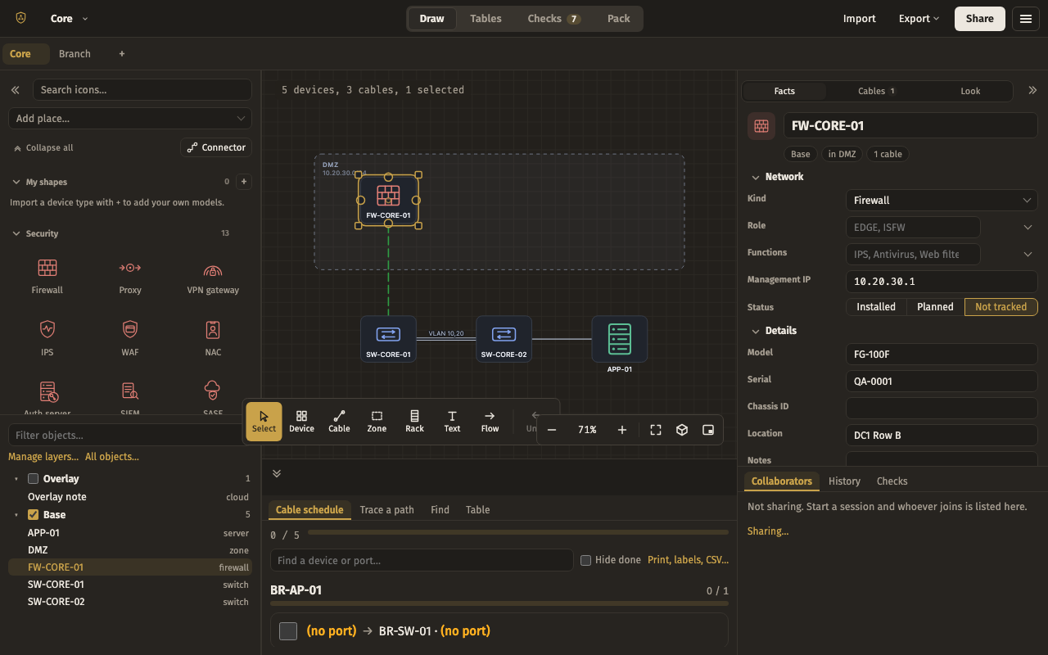Expand the Role dropdown arrow

[x=1028, y=228]
